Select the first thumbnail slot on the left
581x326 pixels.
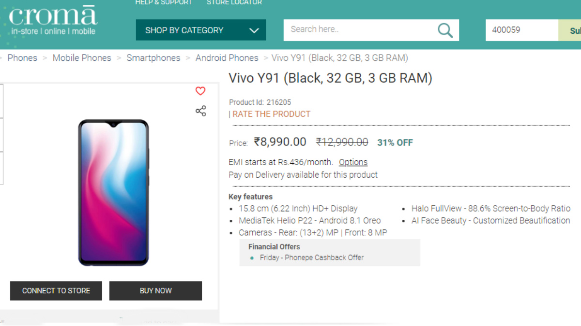tap(1, 101)
